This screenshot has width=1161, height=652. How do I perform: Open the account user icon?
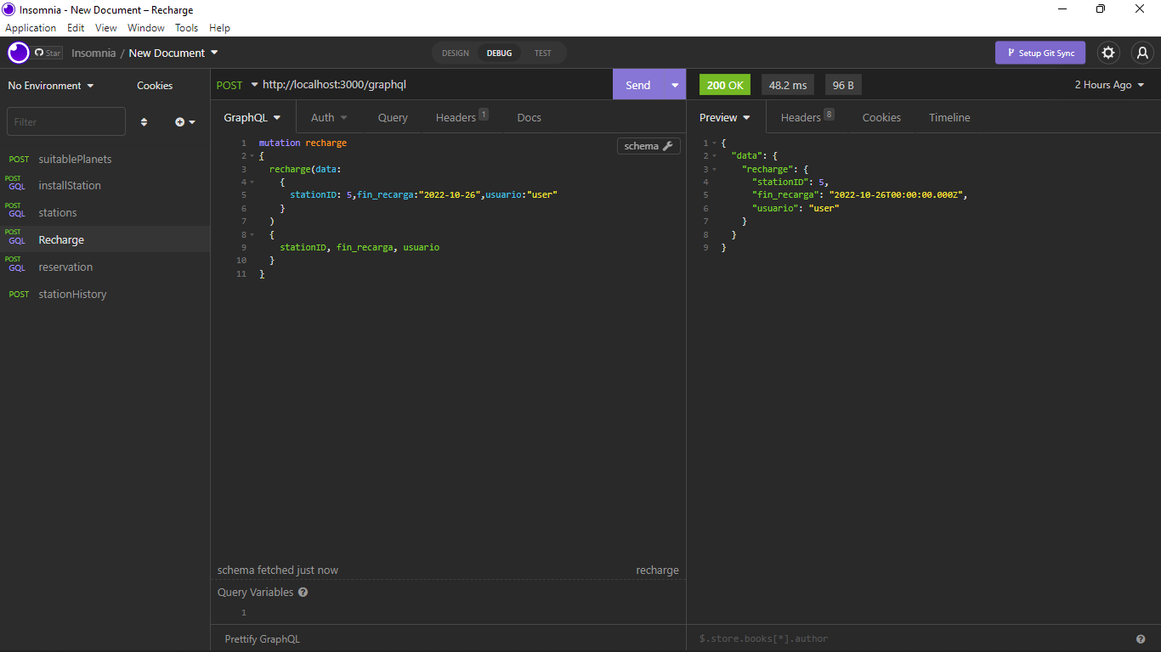[x=1142, y=53]
